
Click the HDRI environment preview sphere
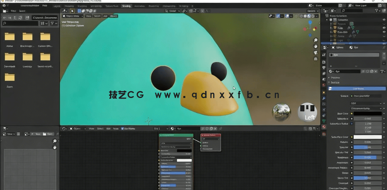pos(282,112)
